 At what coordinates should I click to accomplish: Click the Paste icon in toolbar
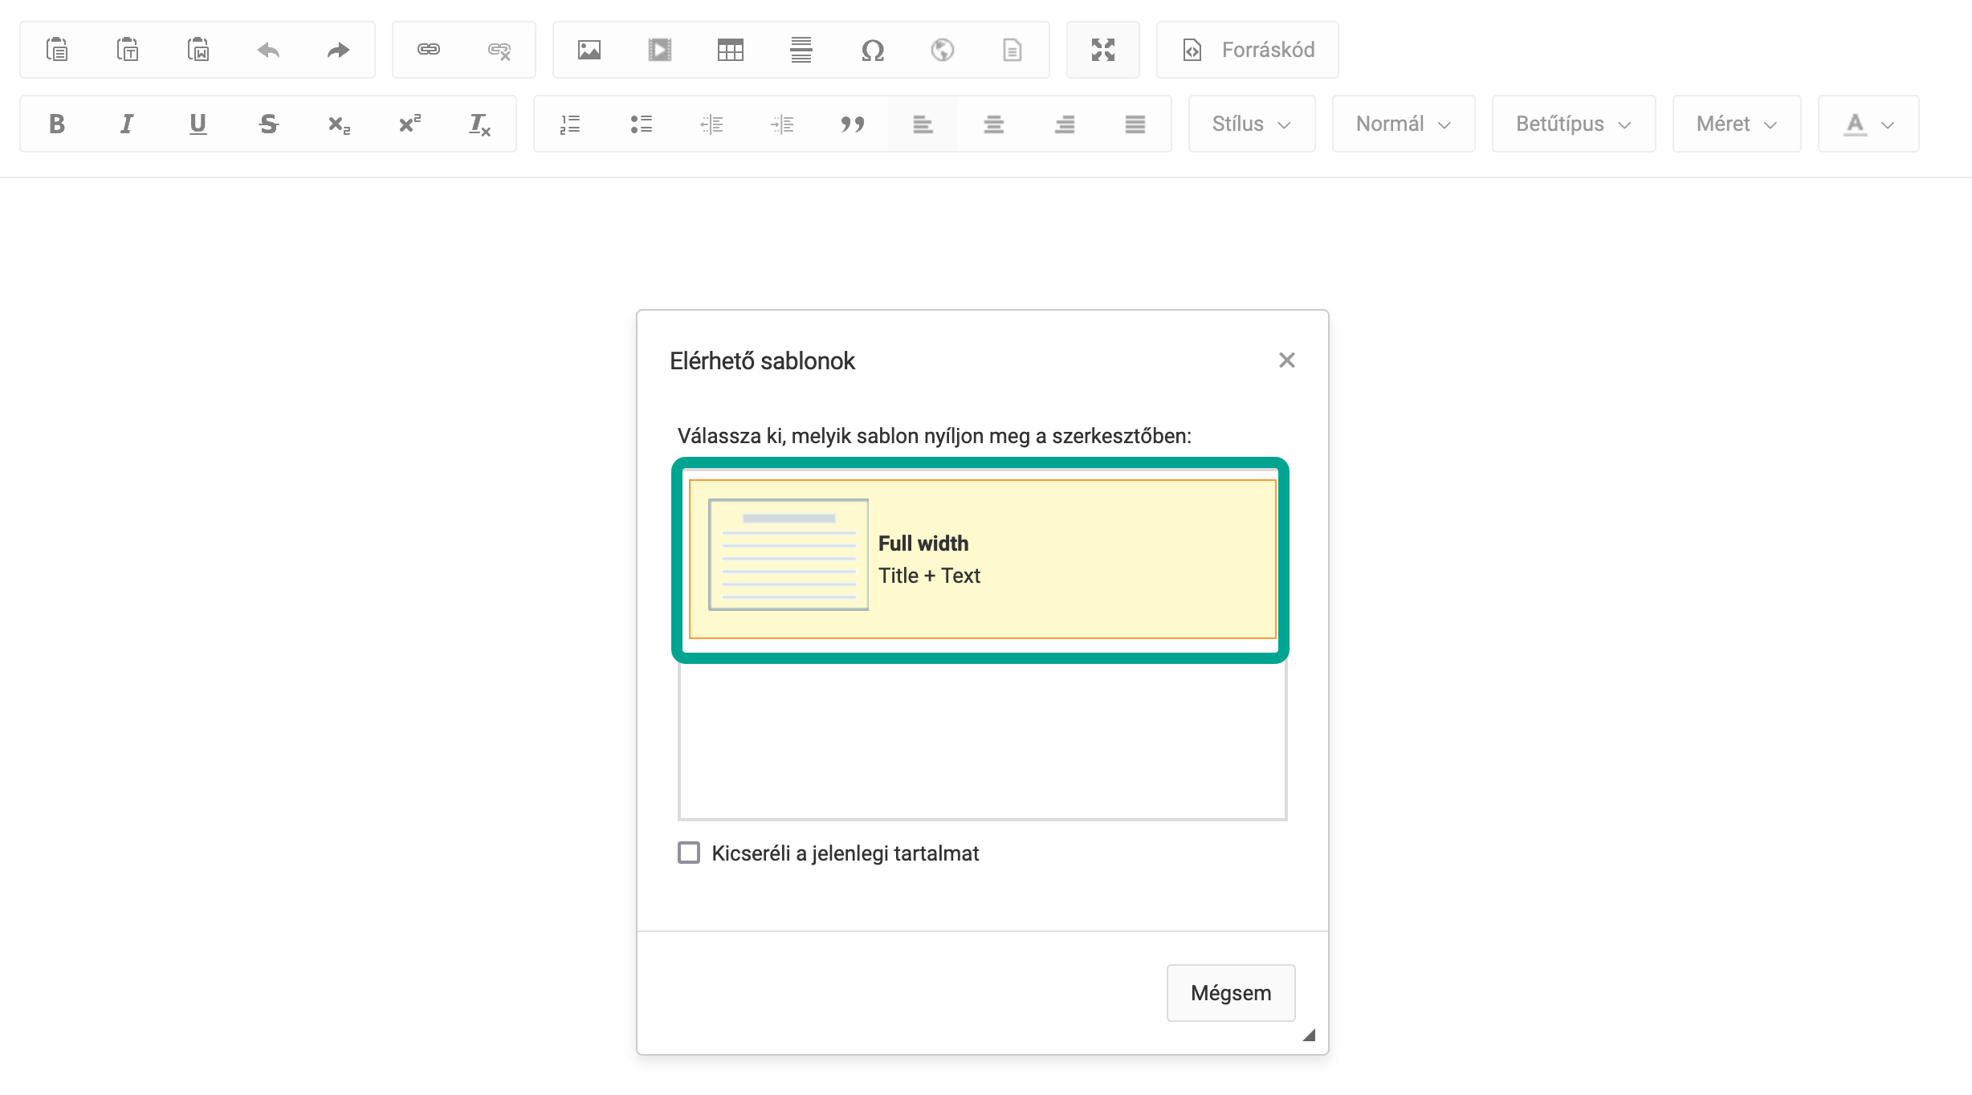57,50
